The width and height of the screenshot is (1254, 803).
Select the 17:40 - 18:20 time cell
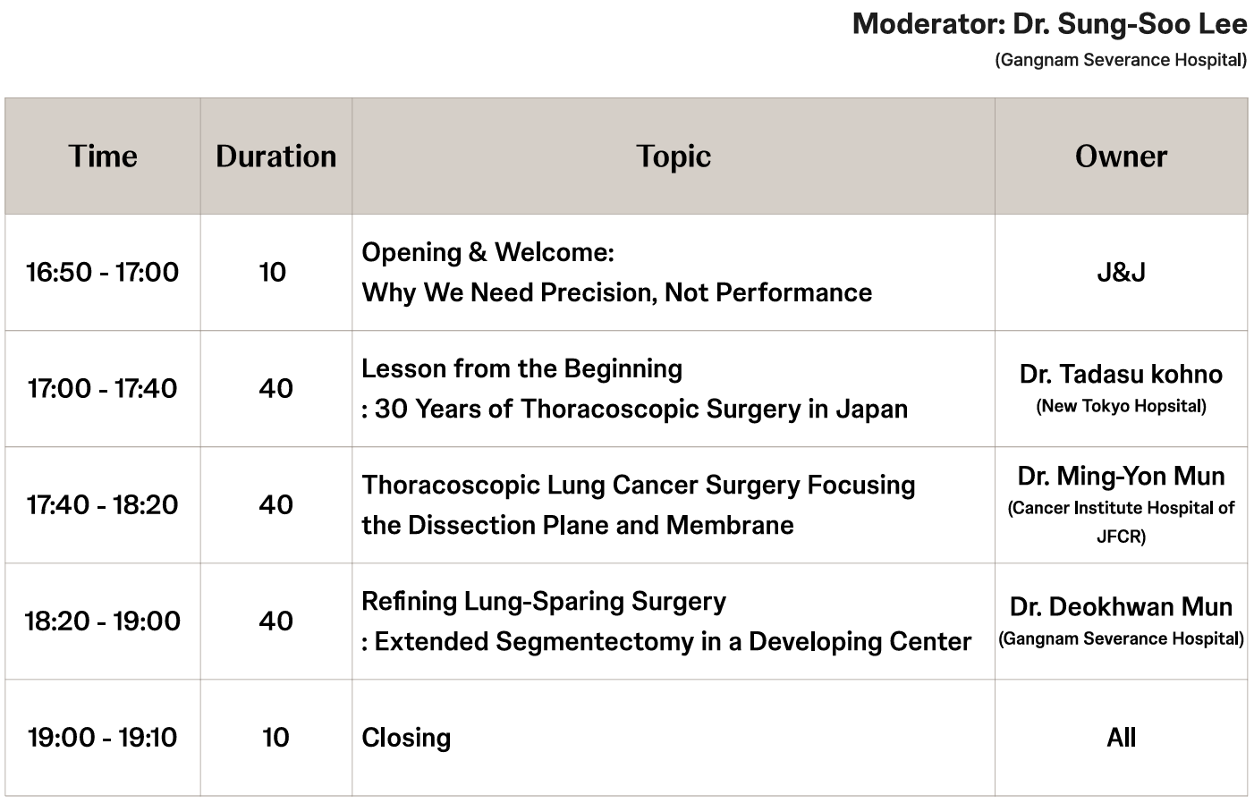click(x=103, y=504)
